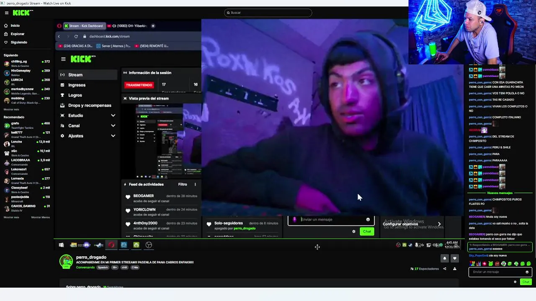This screenshot has height=301, width=536.
Task: Open the Server | Aternos bookmark
Action: coord(113,46)
